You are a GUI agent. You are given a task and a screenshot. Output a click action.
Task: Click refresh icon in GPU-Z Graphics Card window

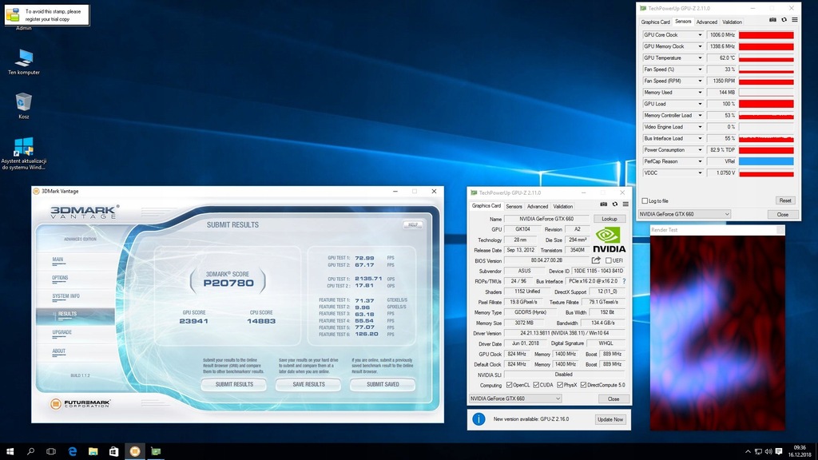coord(614,204)
